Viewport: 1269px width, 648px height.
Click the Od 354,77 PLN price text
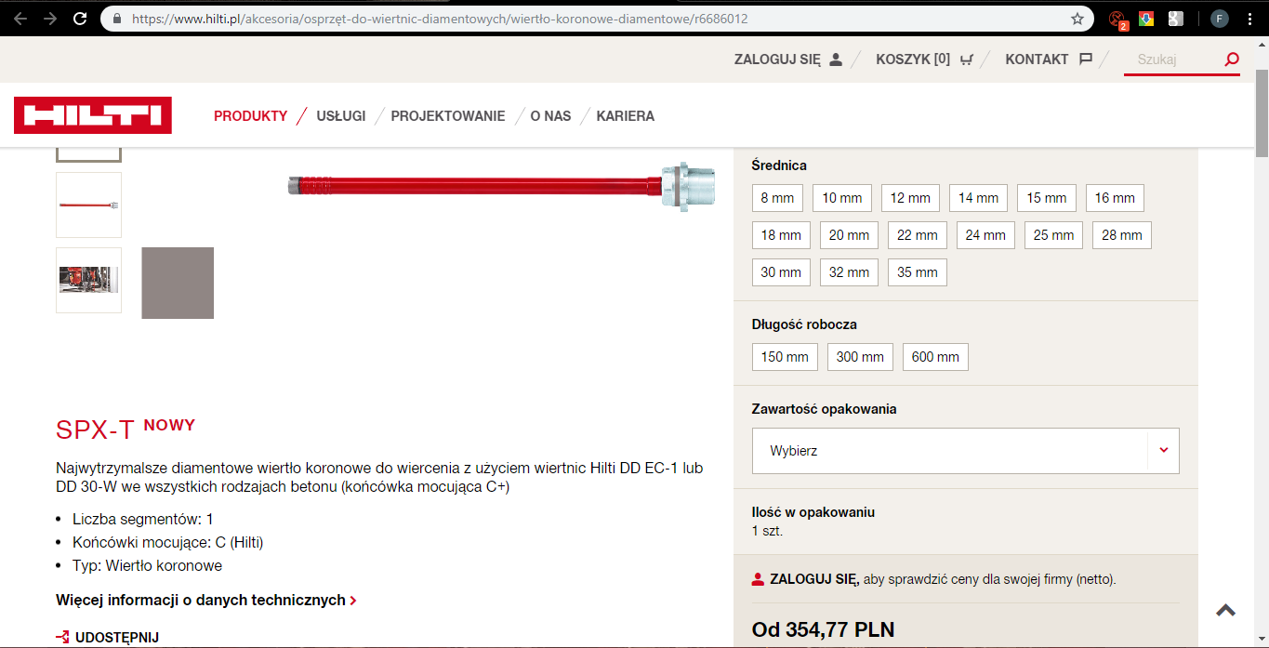[x=824, y=630]
